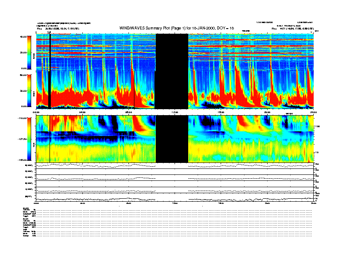Screen dimensions: 338x261
Task: Click the 24:00 time label under RAD1 spectrogram
Action: point(313,112)
